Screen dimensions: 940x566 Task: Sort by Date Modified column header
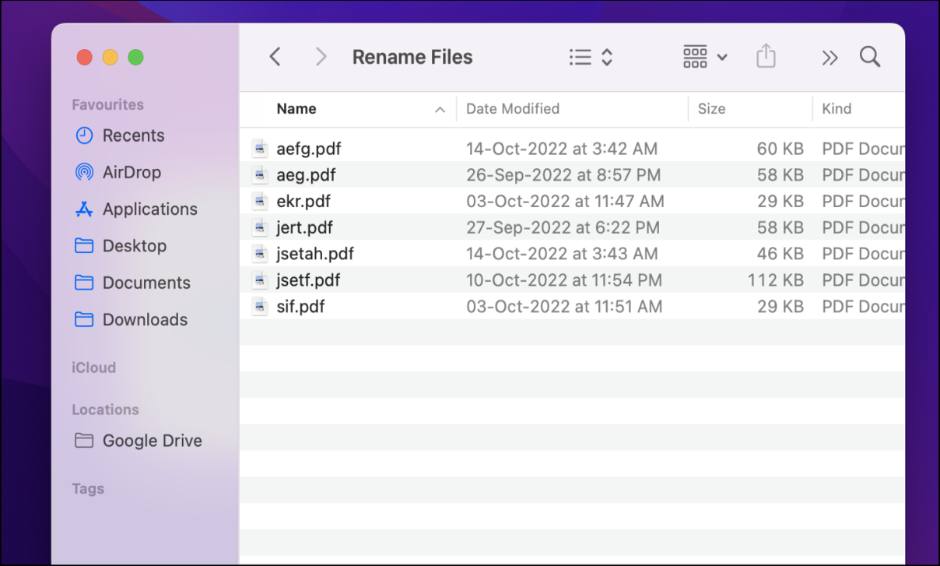tap(513, 109)
